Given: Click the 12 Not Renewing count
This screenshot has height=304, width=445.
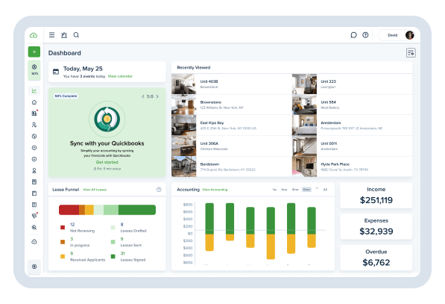Looking at the screenshot, I should click(72, 224).
